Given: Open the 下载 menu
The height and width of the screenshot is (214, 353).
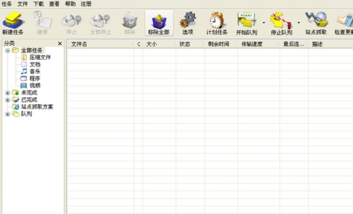Looking at the screenshot, I should 38,4.
